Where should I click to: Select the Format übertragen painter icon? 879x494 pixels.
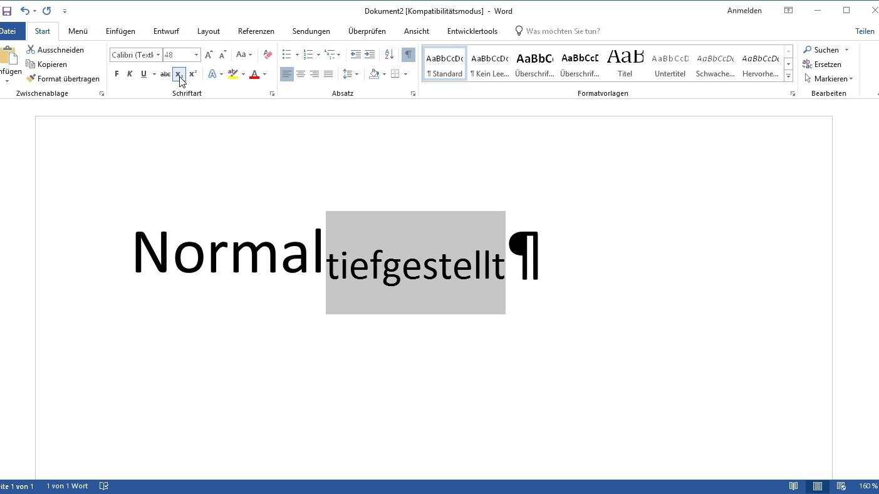coord(31,78)
